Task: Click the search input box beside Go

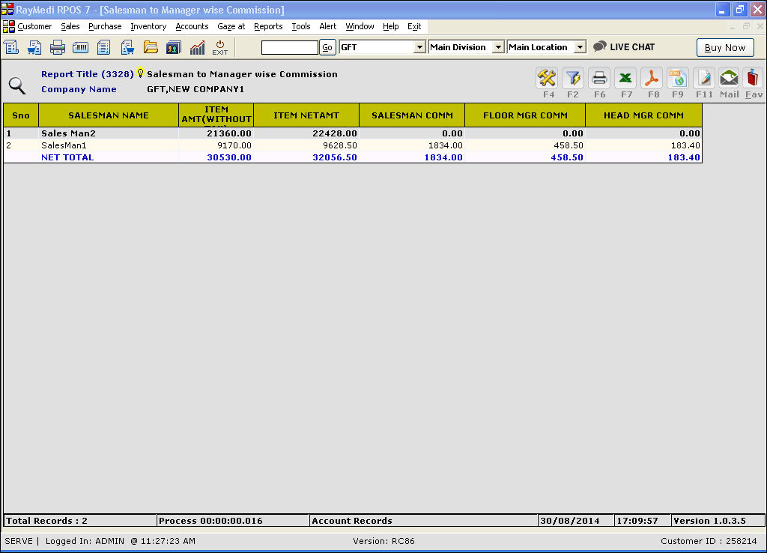Action: click(289, 47)
